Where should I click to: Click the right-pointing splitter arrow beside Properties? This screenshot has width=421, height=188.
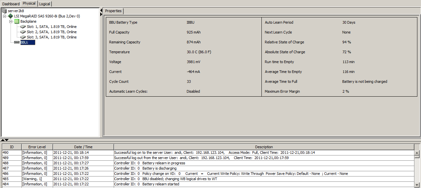101,14
